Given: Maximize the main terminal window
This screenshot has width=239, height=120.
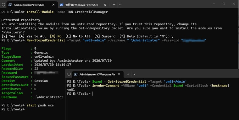Looking at the screenshot, I should [224, 4].
